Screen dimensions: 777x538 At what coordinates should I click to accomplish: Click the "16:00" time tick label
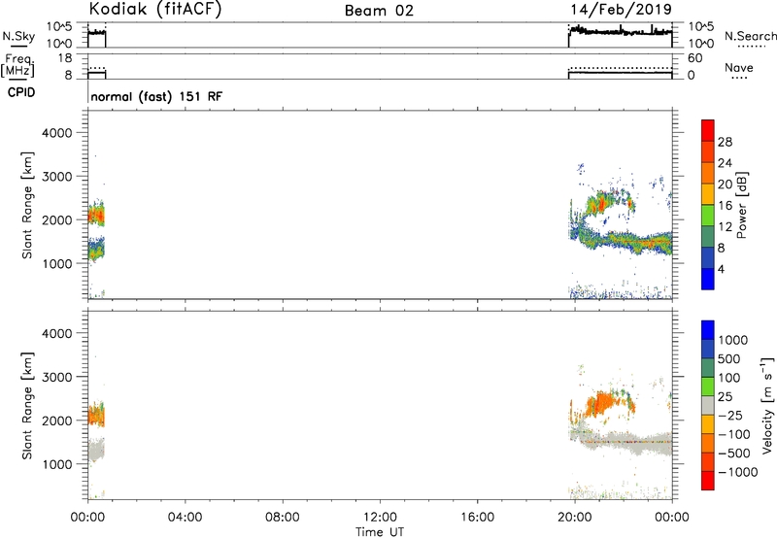point(477,518)
